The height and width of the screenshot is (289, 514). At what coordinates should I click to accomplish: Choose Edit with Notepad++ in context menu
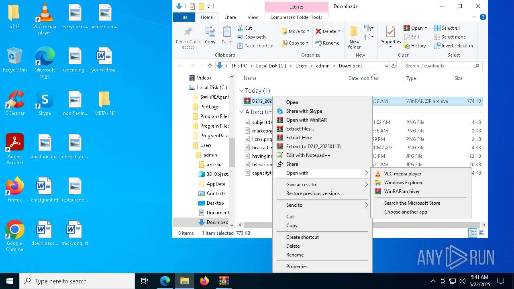322,155
